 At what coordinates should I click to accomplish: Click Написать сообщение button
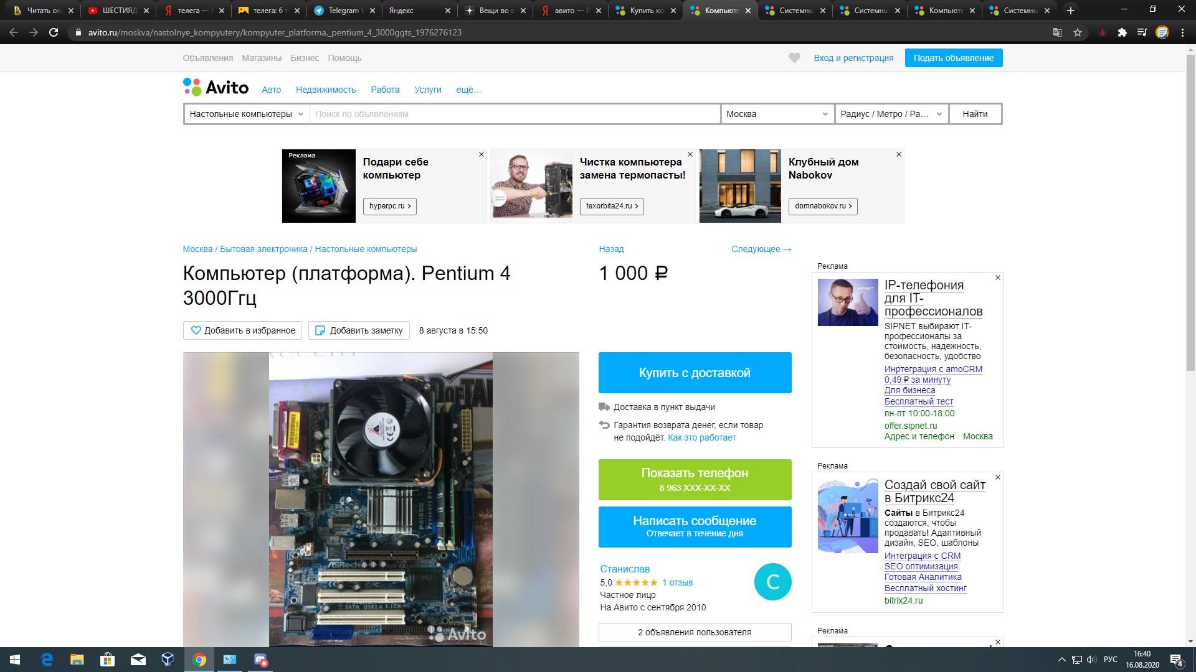click(695, 527)
